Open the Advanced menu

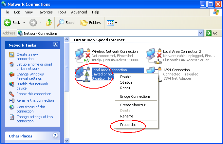(79, 12)
